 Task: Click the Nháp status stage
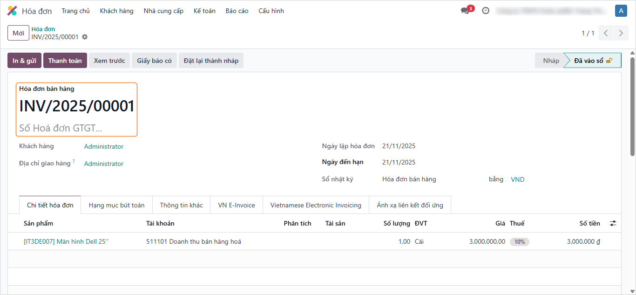coord(551,61)
